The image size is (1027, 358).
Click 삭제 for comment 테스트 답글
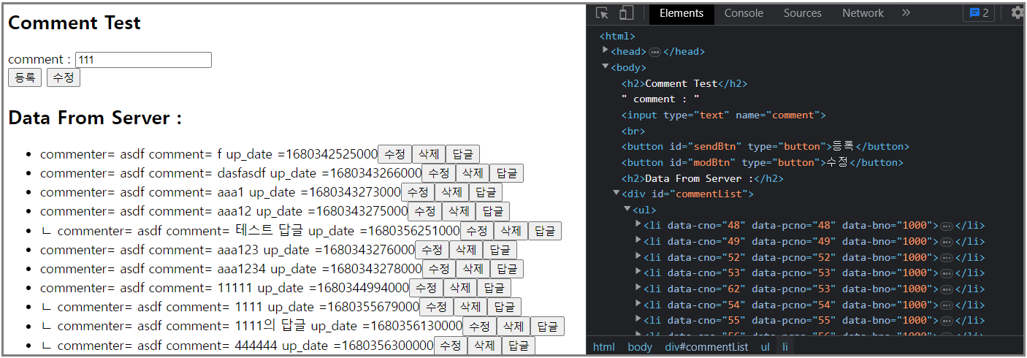point(511,231)
